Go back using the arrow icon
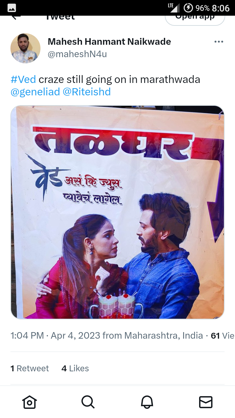 [x=16, y=17]
